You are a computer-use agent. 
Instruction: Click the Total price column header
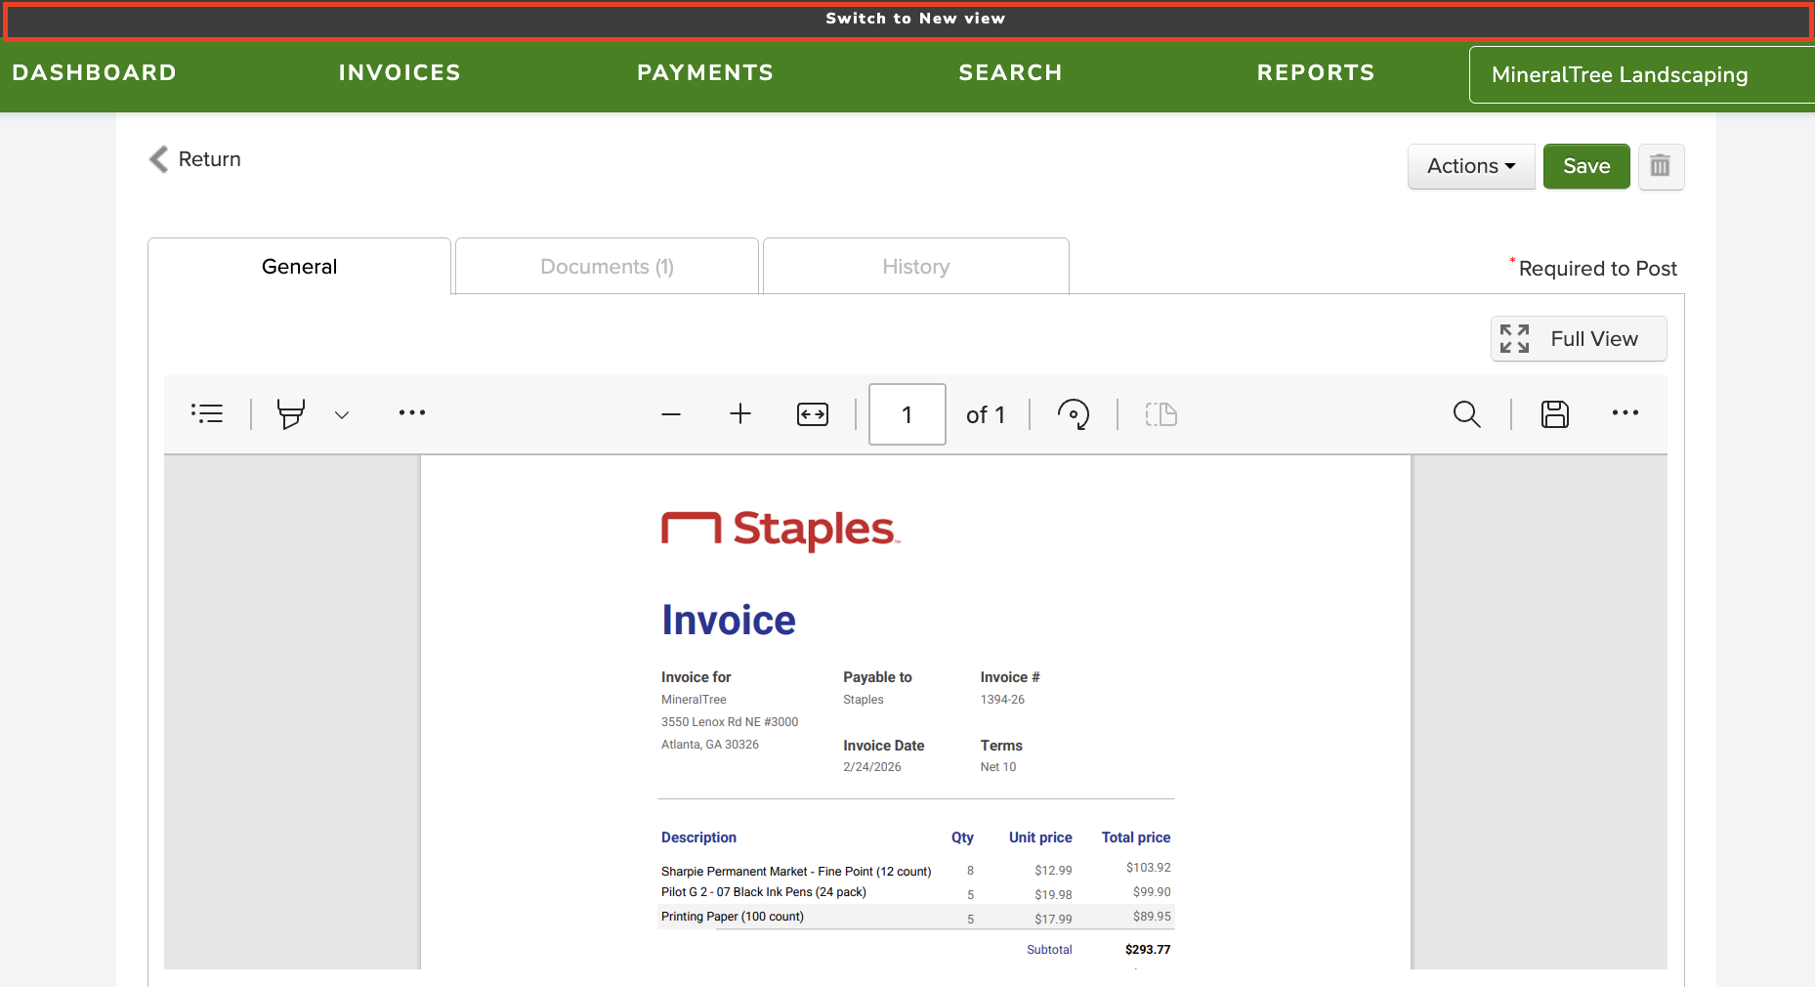[x=1136, y=837]
